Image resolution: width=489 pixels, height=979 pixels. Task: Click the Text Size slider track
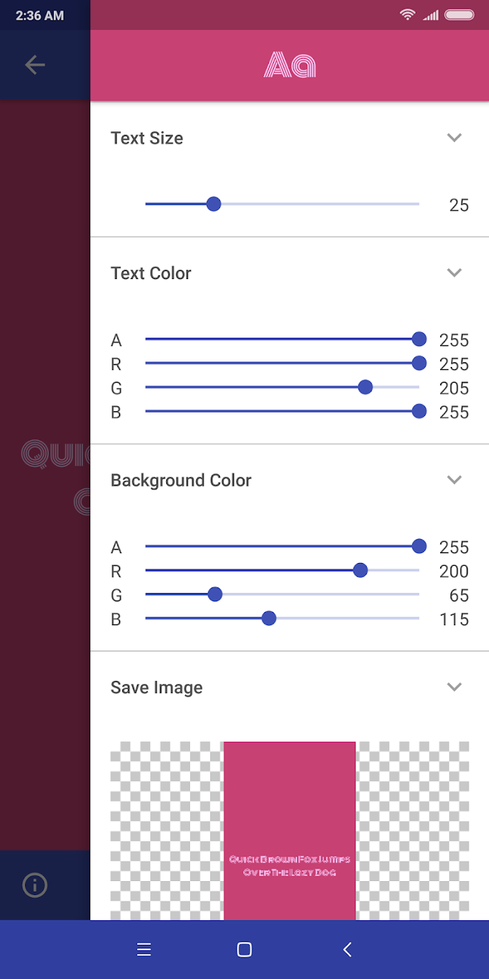coord(314,204)
